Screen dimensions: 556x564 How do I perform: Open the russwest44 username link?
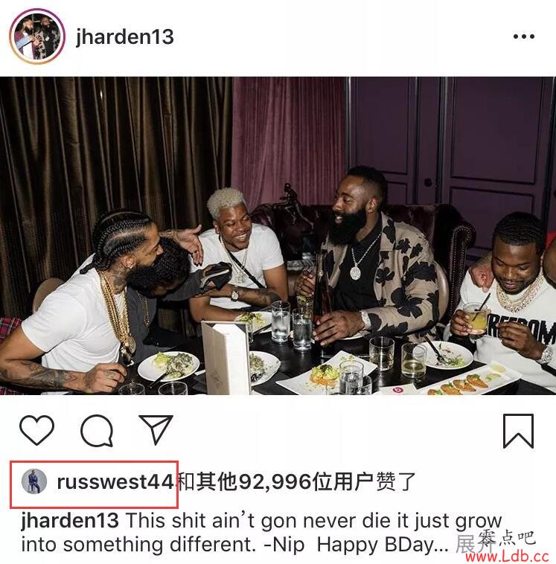click(x=115, y=482)
